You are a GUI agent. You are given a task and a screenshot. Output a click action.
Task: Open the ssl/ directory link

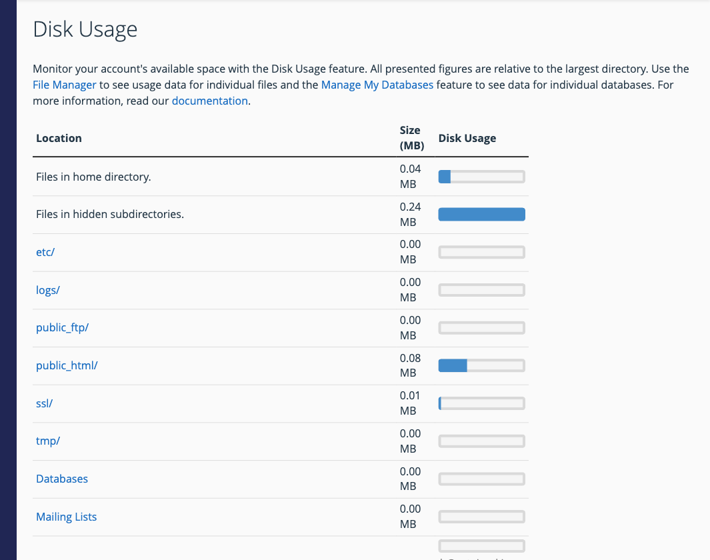pos(45,403)
